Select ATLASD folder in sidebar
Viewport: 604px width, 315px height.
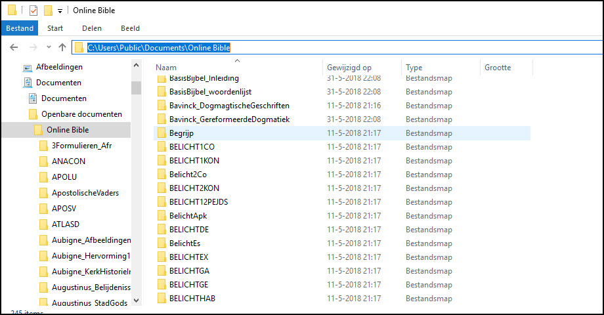66,224
